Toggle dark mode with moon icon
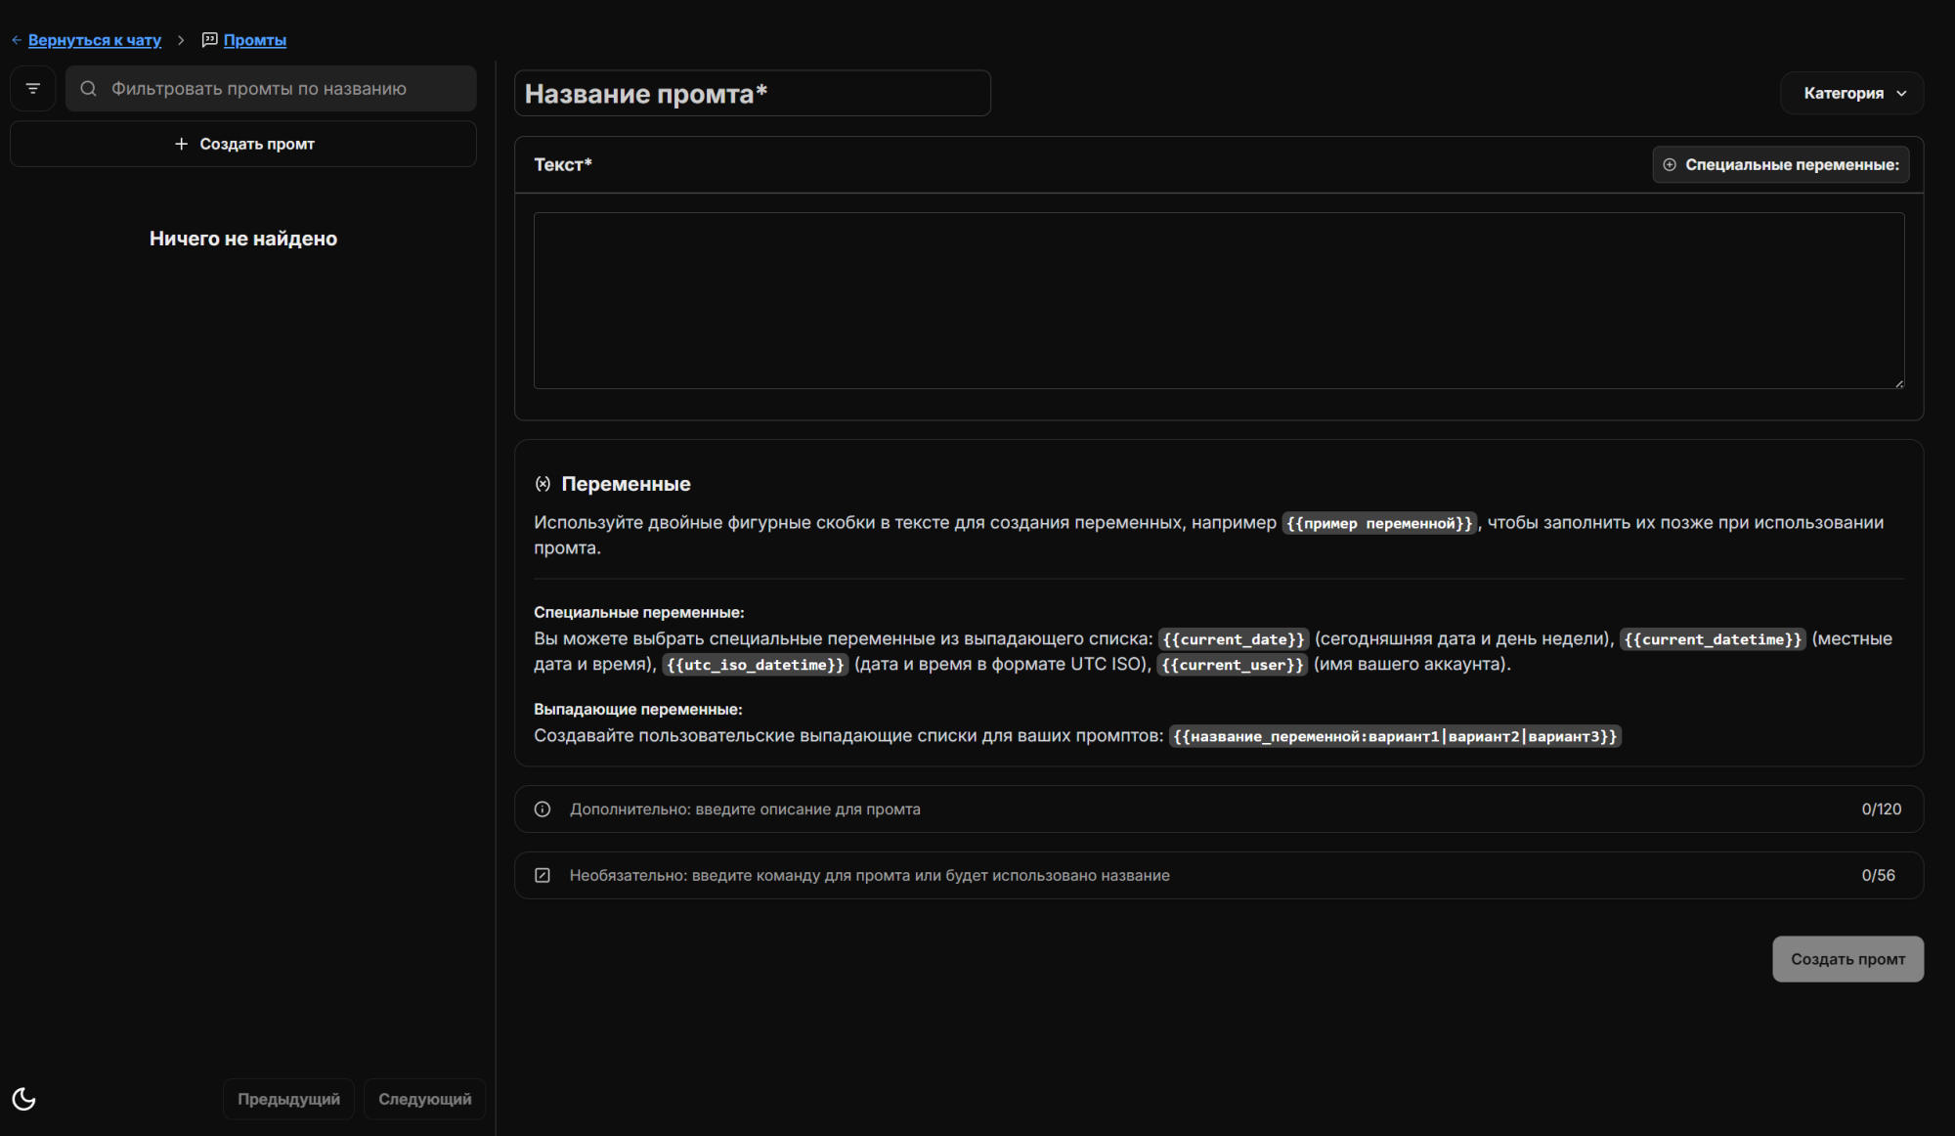 24,1099
